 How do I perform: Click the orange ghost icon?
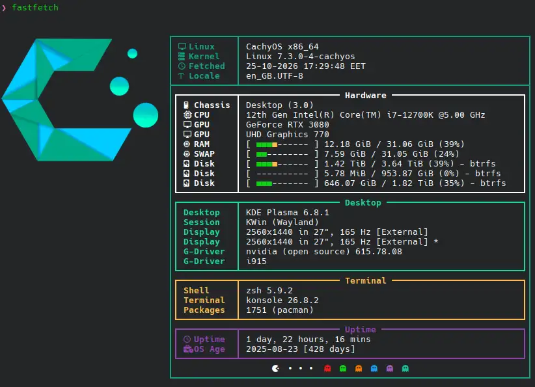(x=359, y=369)
